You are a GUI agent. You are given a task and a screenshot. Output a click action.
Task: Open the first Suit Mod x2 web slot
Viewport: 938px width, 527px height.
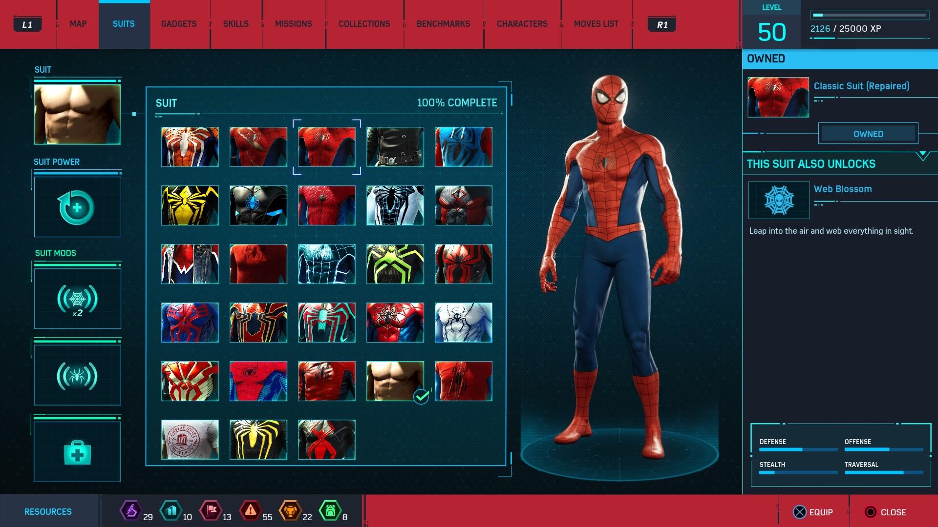[77, 299]
